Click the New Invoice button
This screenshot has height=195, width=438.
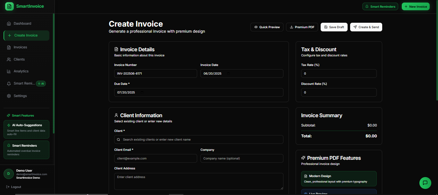click(416, 6)
